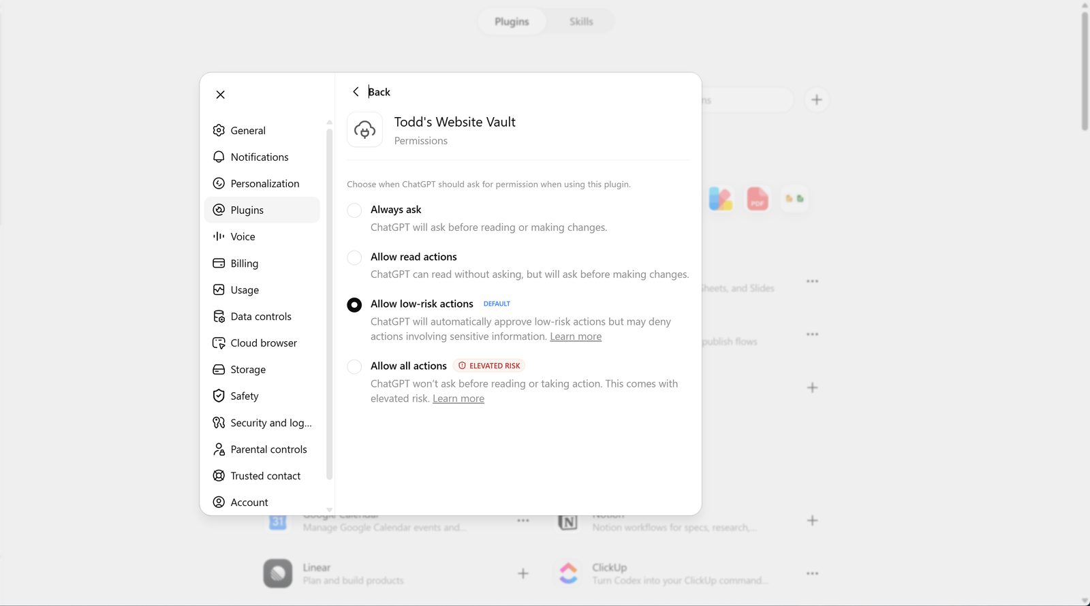Add the Linear plugin with plus
This screenshot has width=1090, height=606.
(523, 573)
